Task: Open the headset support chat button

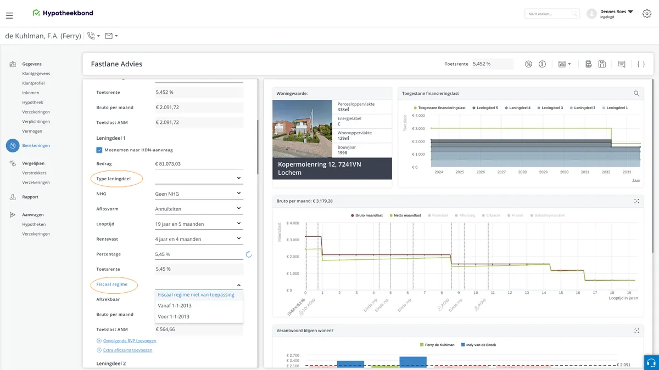Action: [650, 362]
